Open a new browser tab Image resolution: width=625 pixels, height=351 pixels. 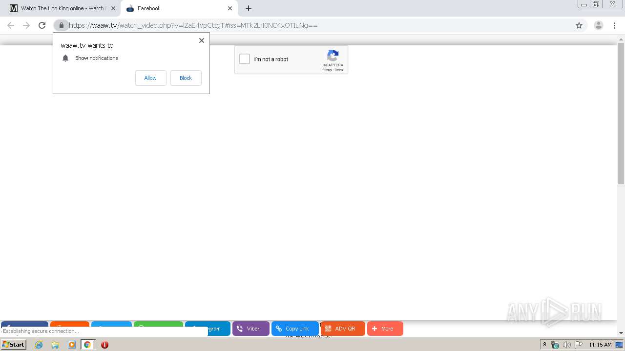249,8
